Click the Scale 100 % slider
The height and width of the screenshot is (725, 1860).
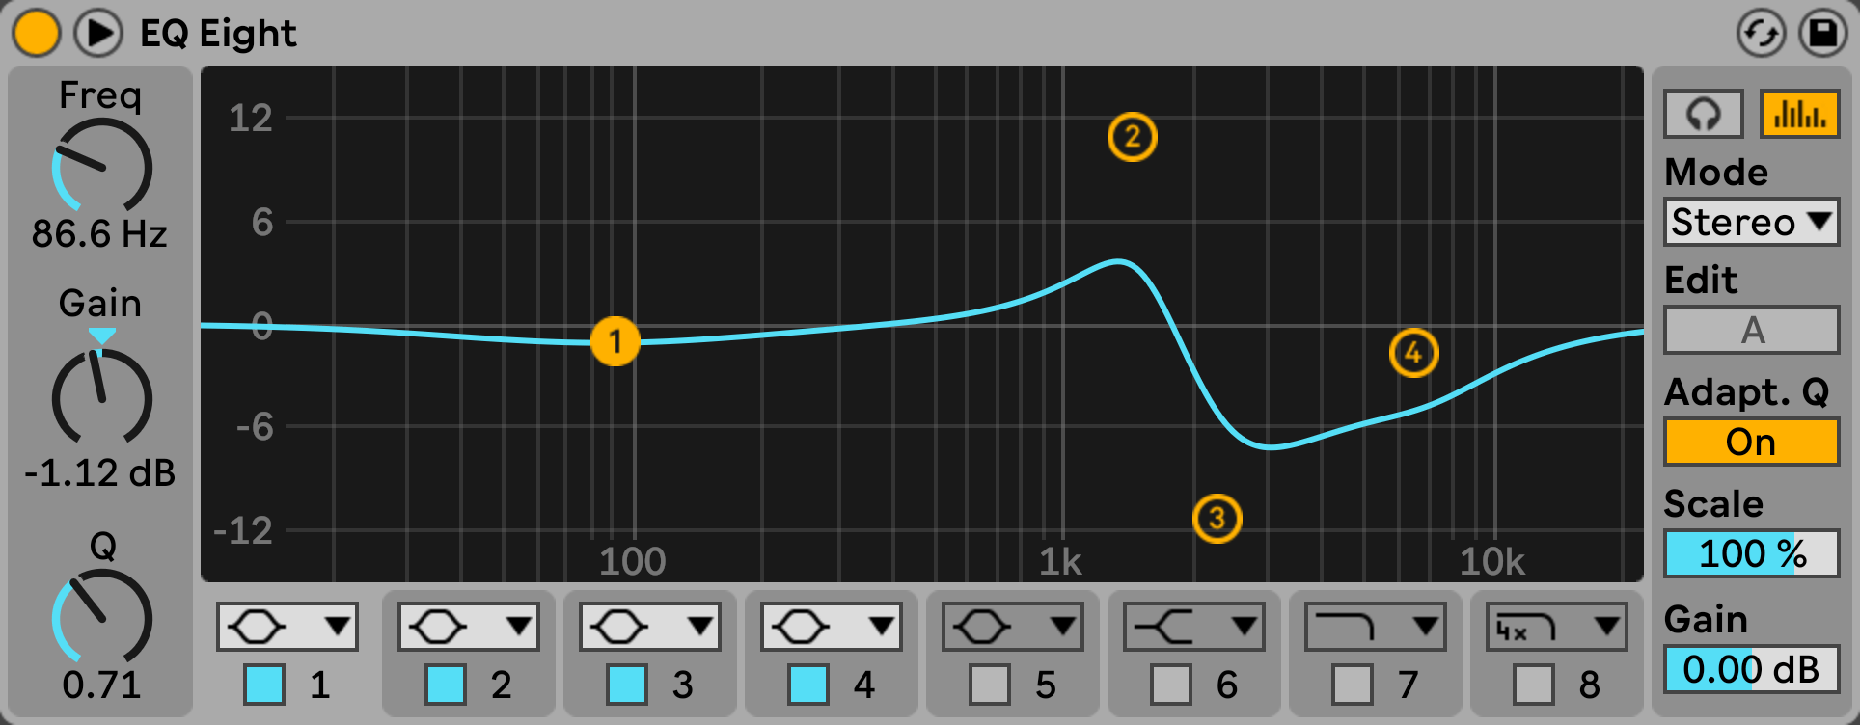point(1752,554)
